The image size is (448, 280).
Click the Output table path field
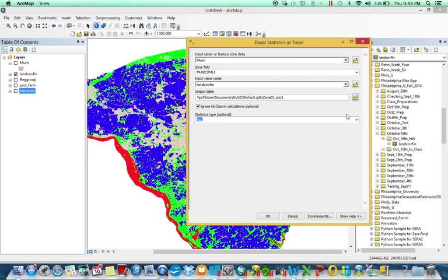pyautogui.click(x=272, y=97)
